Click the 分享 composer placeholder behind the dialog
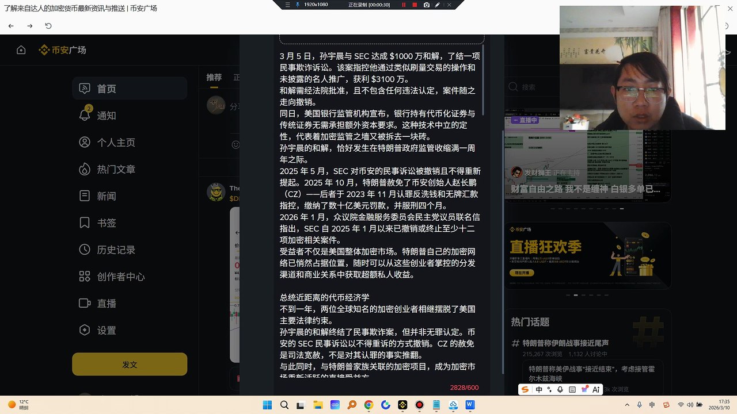The image size is (737, 414). click(x=234, y=106)
